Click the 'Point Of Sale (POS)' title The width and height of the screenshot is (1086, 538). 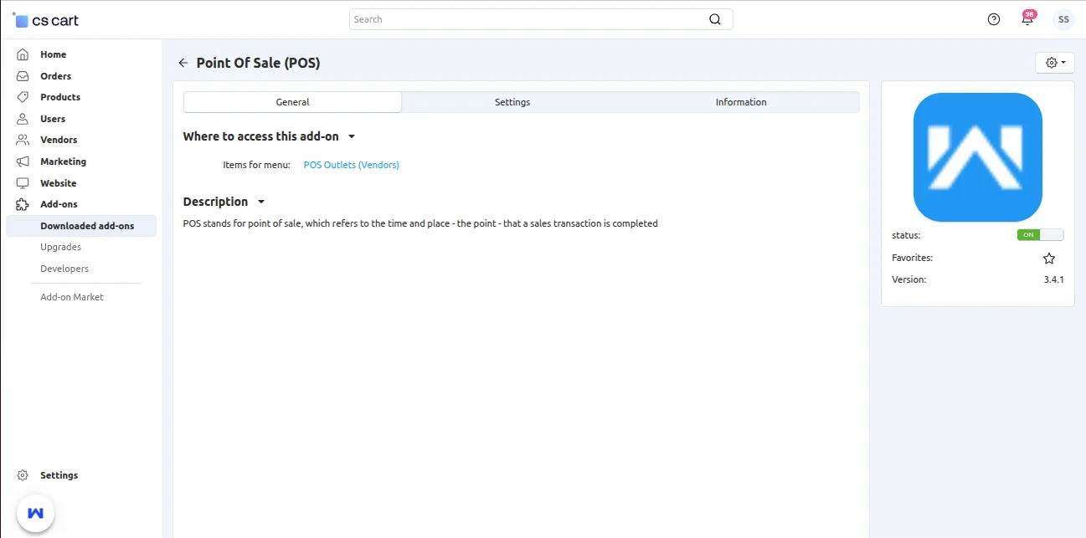click(258, 63)
